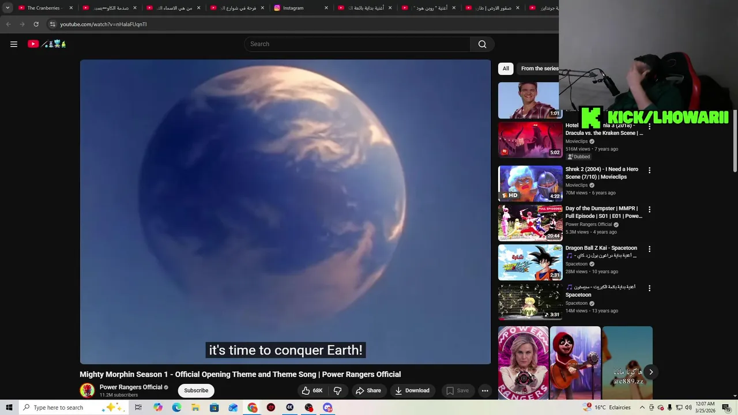
Task: Switch to the Instagram tab
Action: click(300, 8)
